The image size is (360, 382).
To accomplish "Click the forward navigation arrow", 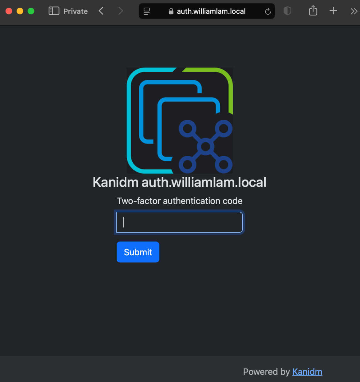I will coord(121,11).
